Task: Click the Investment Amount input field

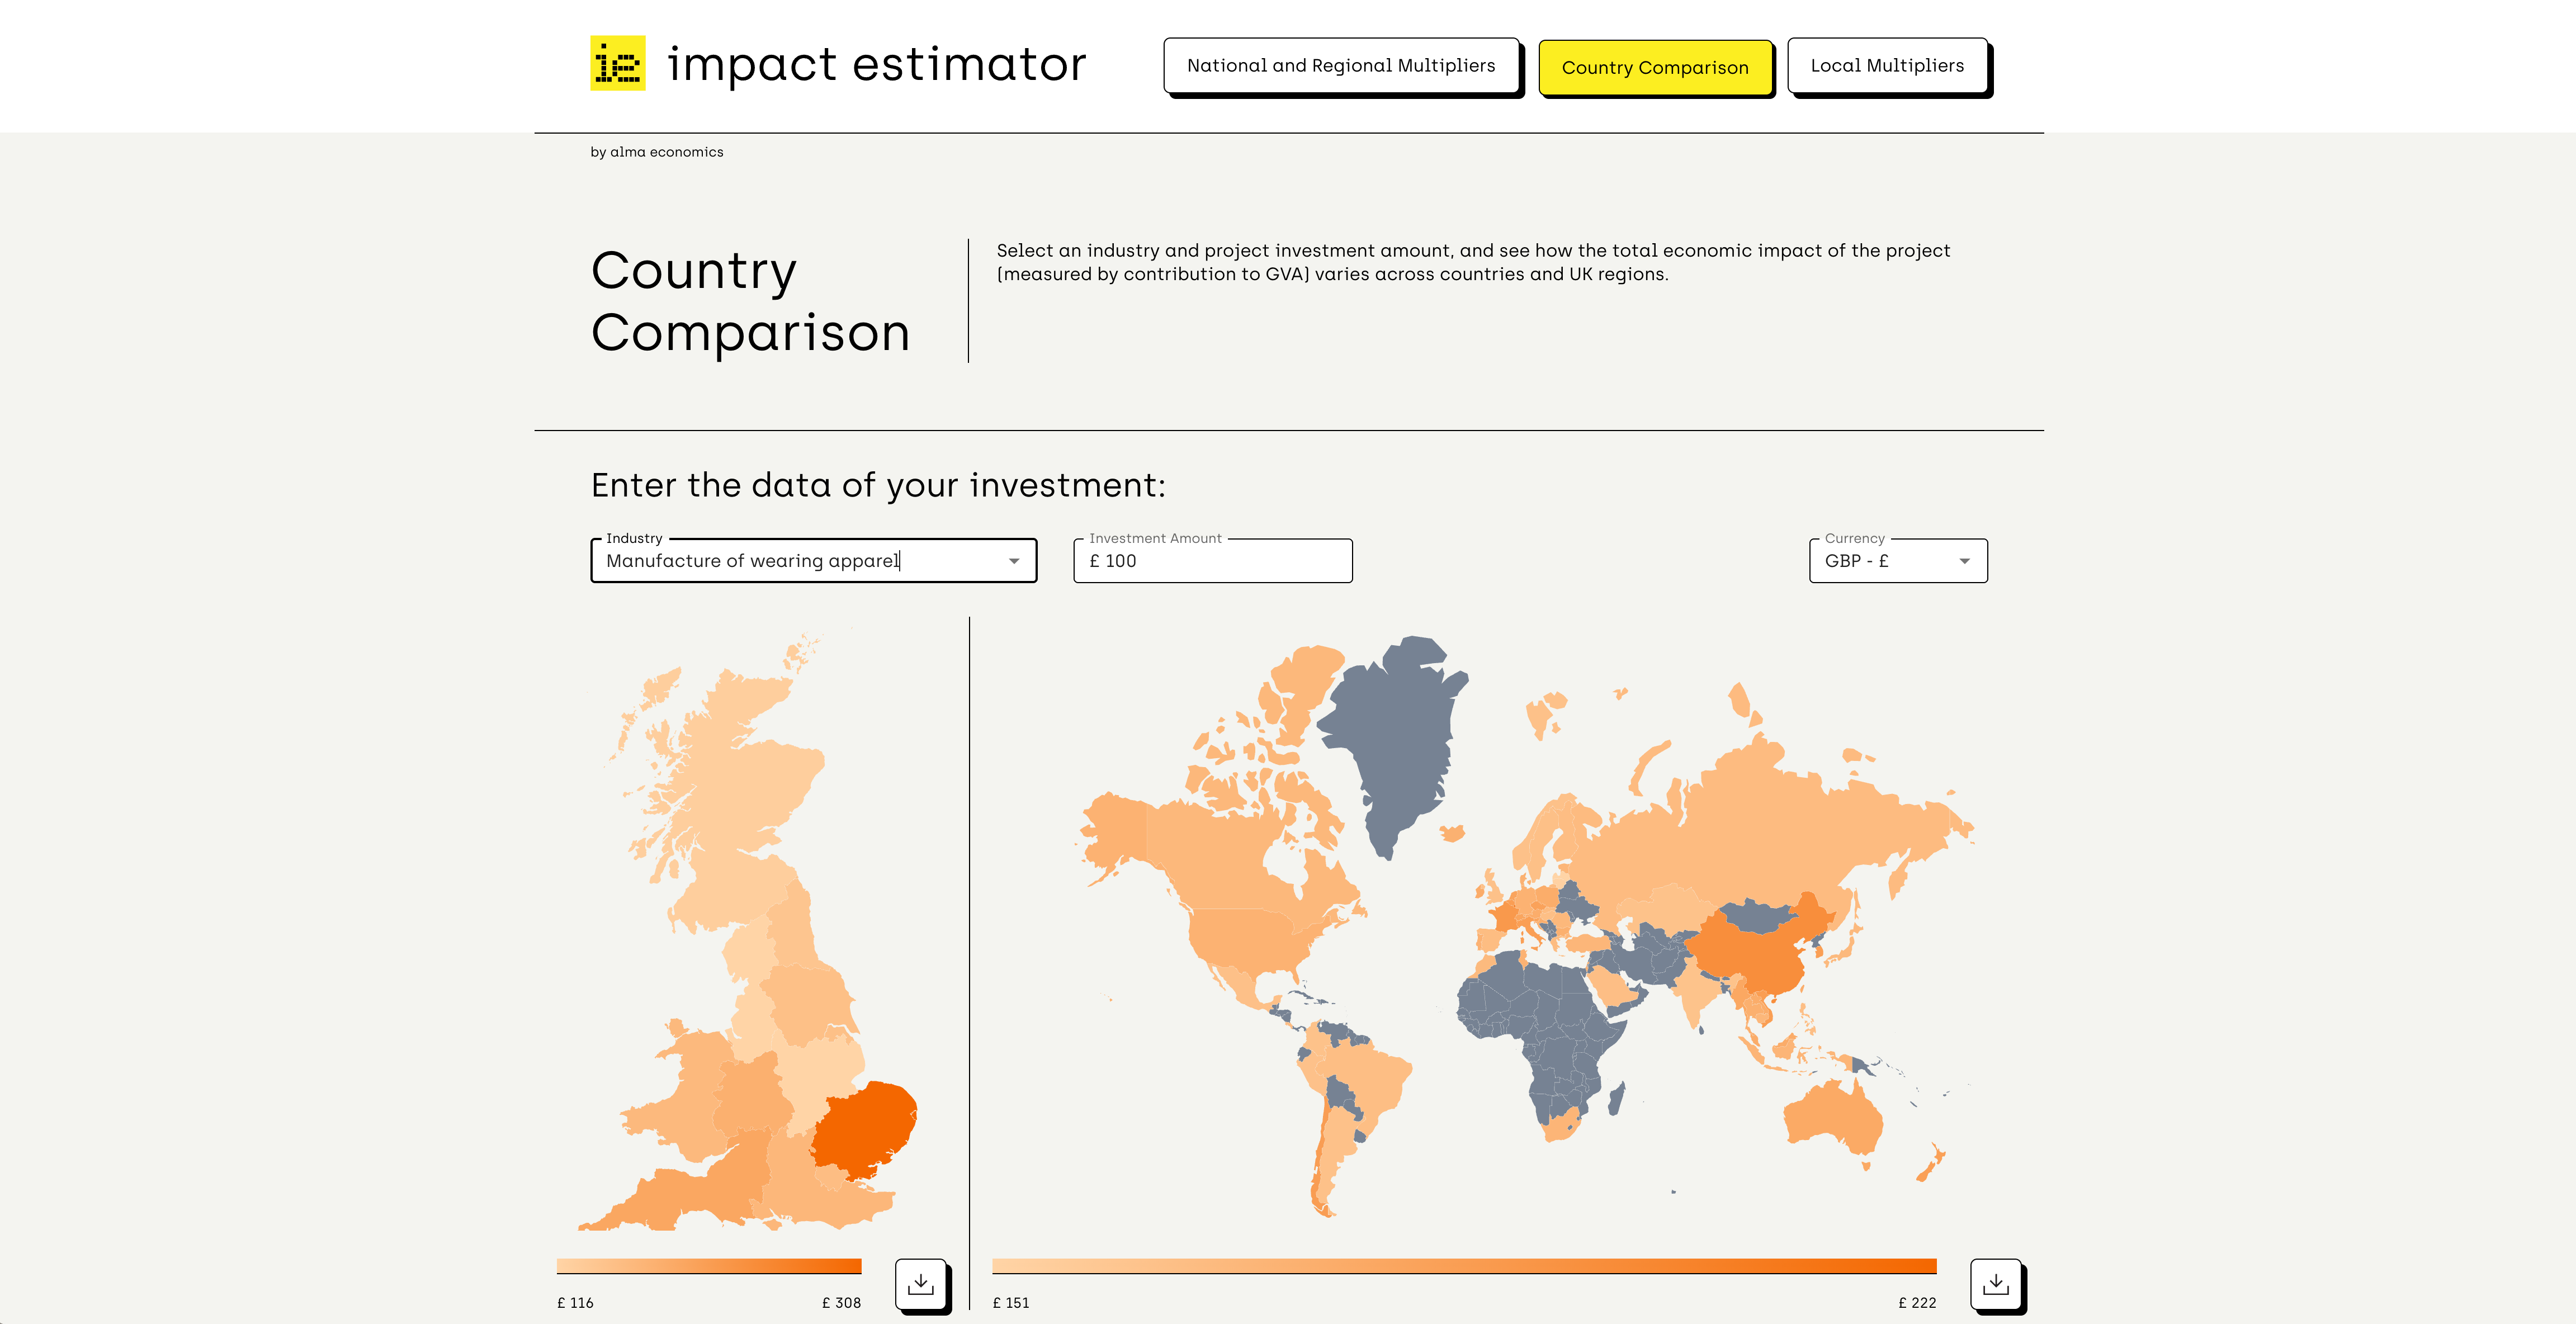Action: [1212, 561]
